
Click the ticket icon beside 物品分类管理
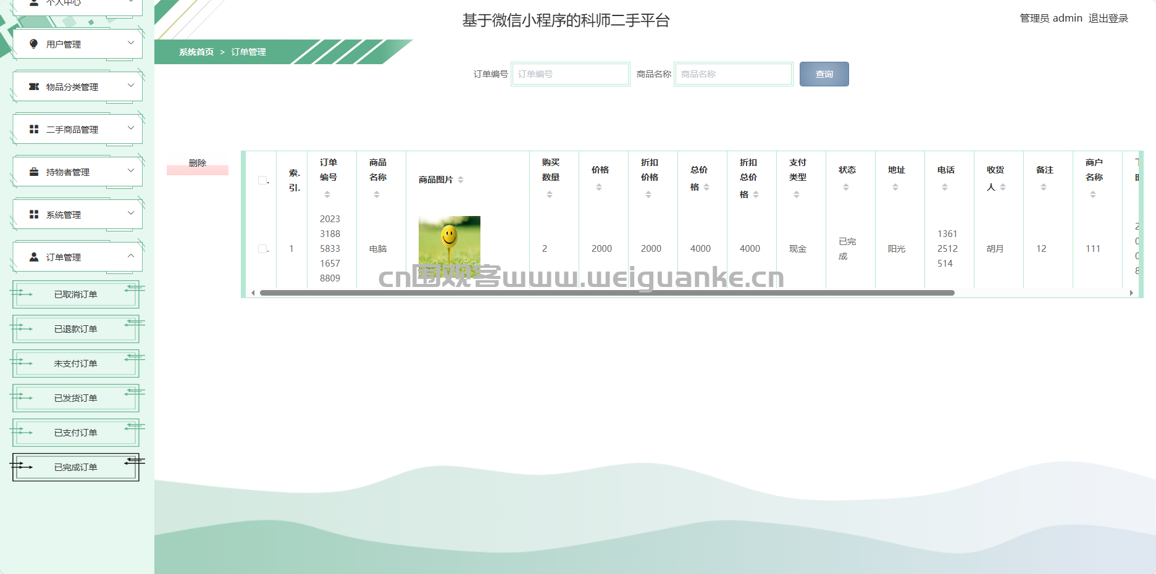[x=34, y=86]
